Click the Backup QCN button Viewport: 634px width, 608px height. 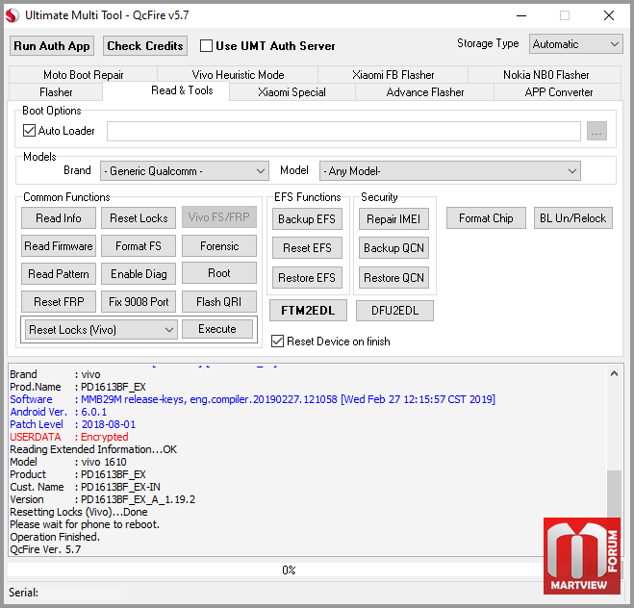(393, 248)
